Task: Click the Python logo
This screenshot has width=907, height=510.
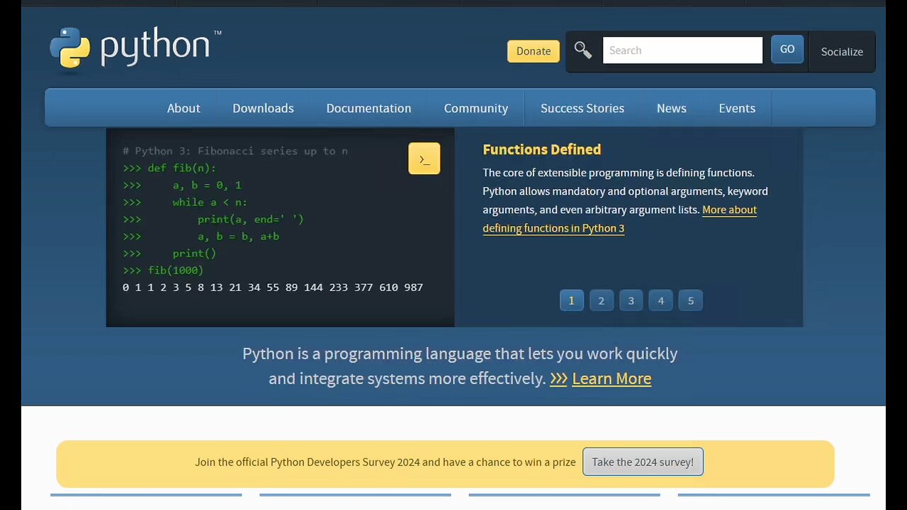Action: click(135, 48)
